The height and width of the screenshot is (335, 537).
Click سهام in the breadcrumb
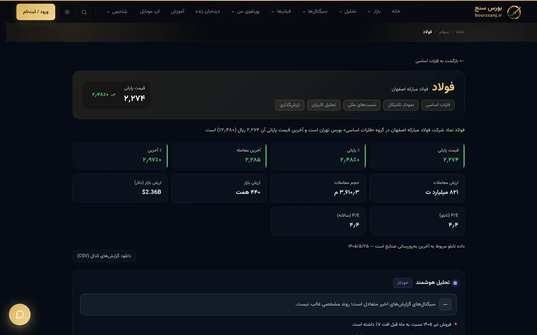(x=444, y=32)
